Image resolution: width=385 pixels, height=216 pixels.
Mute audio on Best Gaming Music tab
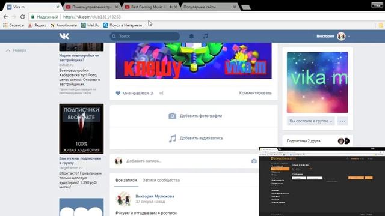coord(171,7)
